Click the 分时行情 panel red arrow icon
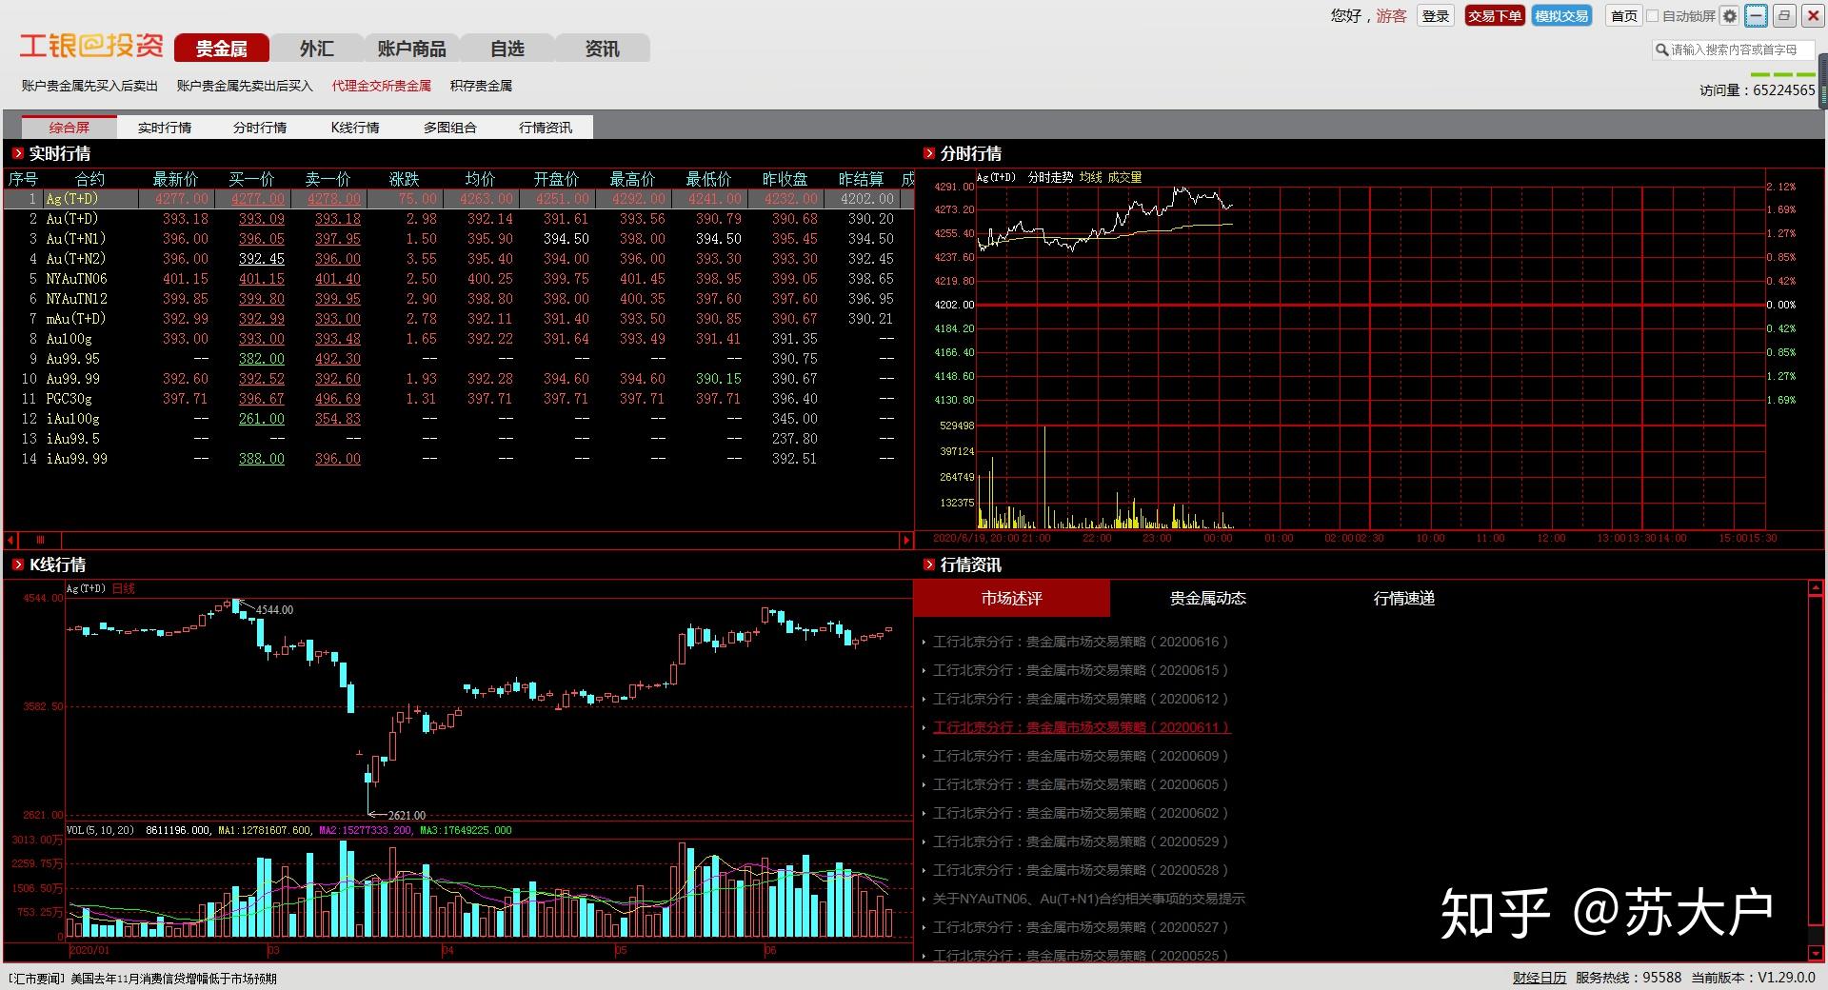Screen dimensions: 1828x990 [929, 153]
